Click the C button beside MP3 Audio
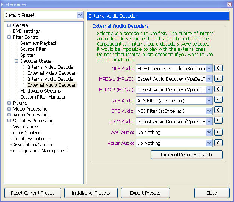234x202 pixels. click(218, 68)
